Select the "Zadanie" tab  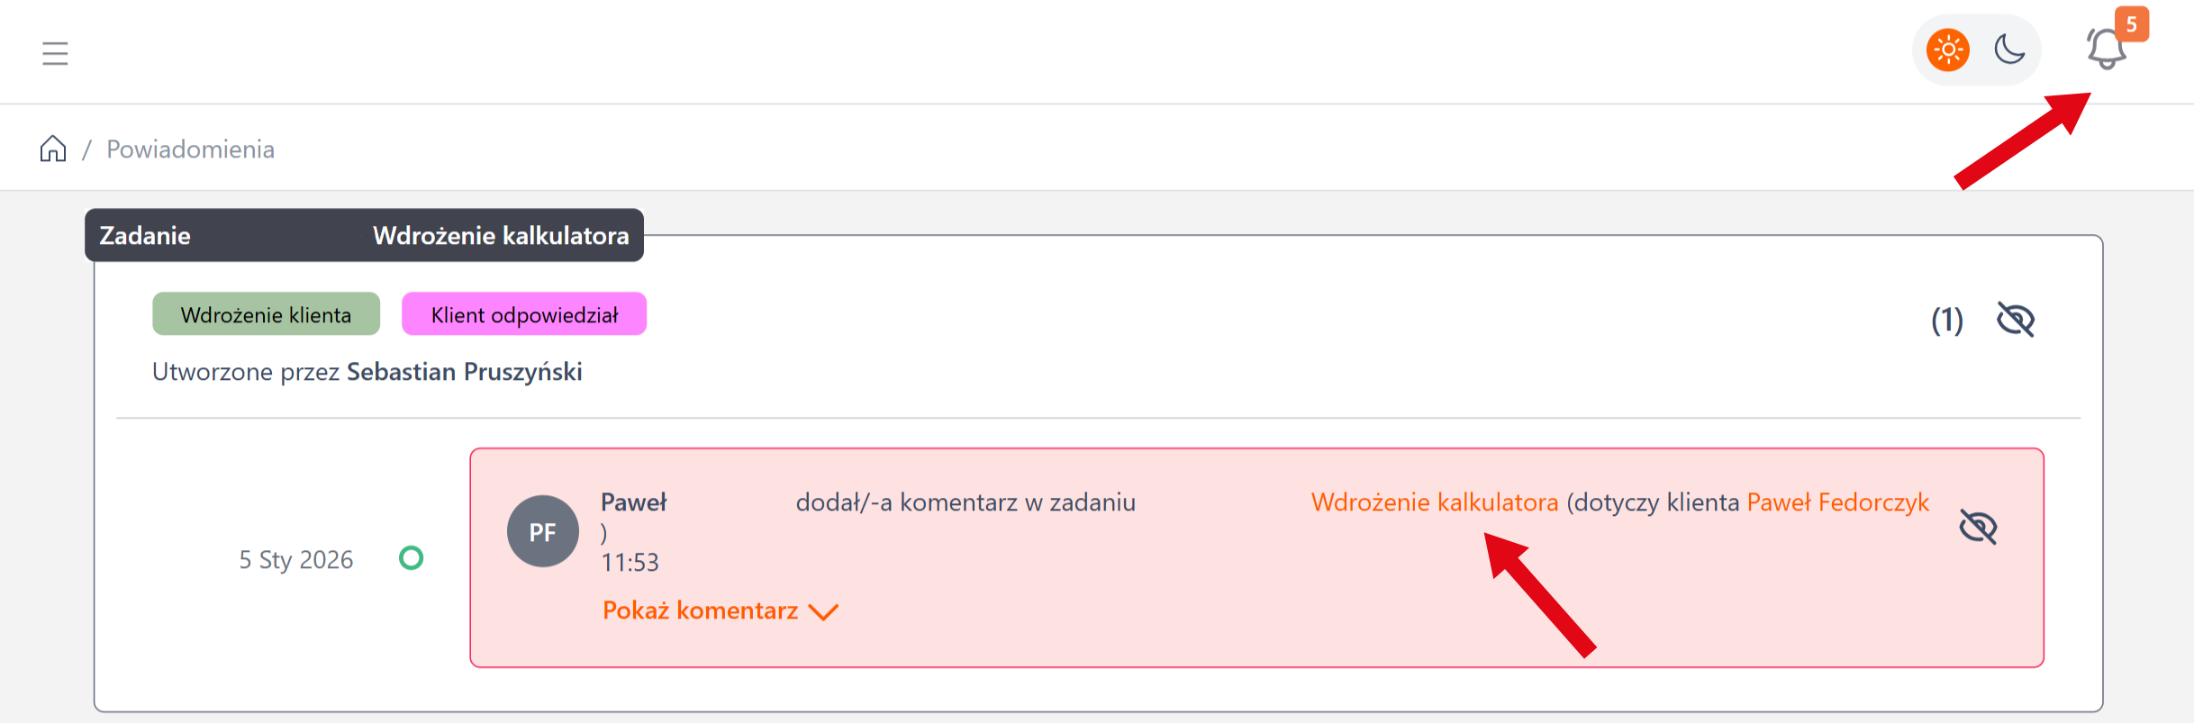[x=144, y=235]
